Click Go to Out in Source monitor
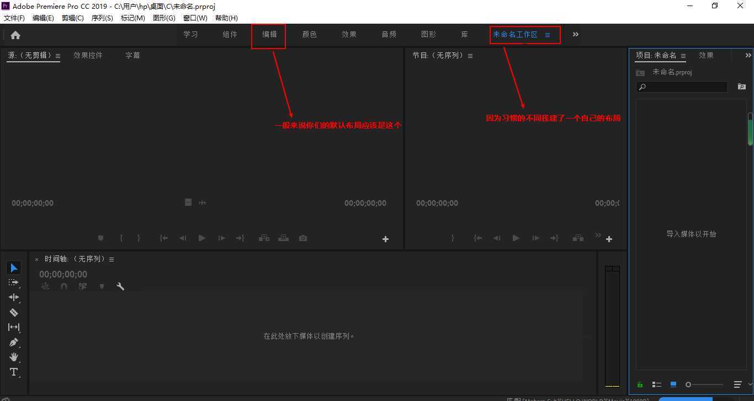754x401 pixels. click(x=240, y=238)
